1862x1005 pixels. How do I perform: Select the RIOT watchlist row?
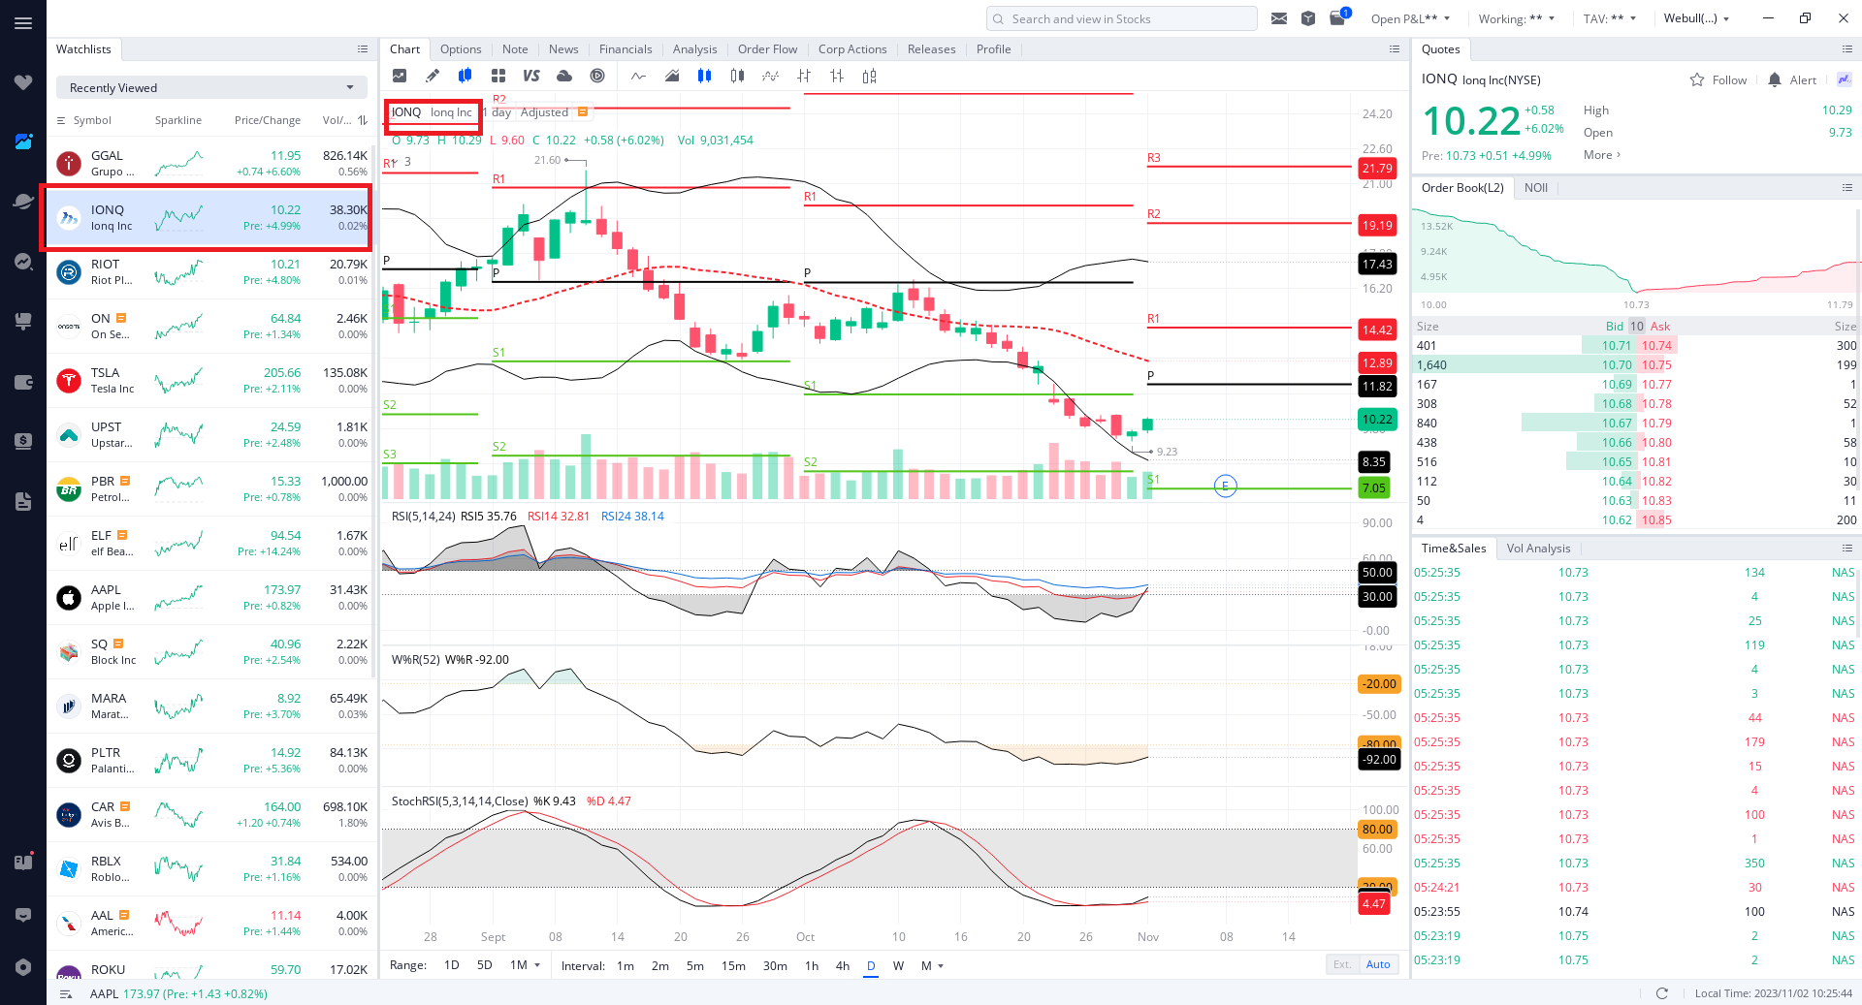click(x=211, y=271)
